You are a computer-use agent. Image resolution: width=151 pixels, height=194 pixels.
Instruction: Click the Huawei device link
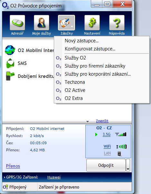pos(54,177)
